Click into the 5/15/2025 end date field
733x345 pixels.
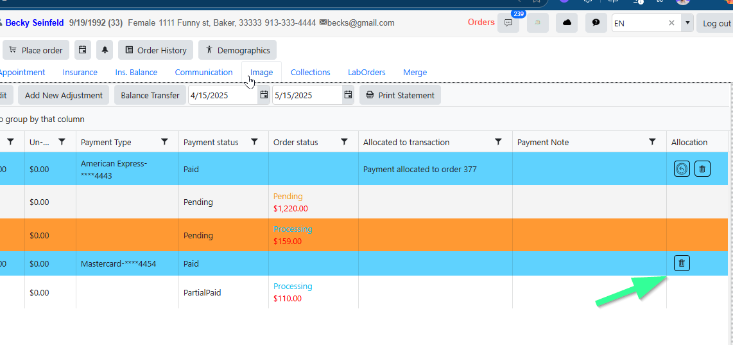(x=307, y=95)
